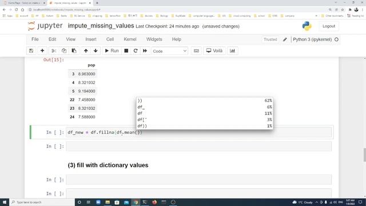Image resolution: width=366 pixels, height=206 pixels.
Task: Click the notebook vertical scrollbar thumb
Action: coord(365,154)
